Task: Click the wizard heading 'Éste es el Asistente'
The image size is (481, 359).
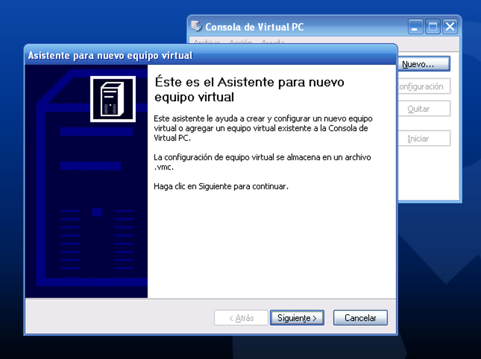Action: 249,89
